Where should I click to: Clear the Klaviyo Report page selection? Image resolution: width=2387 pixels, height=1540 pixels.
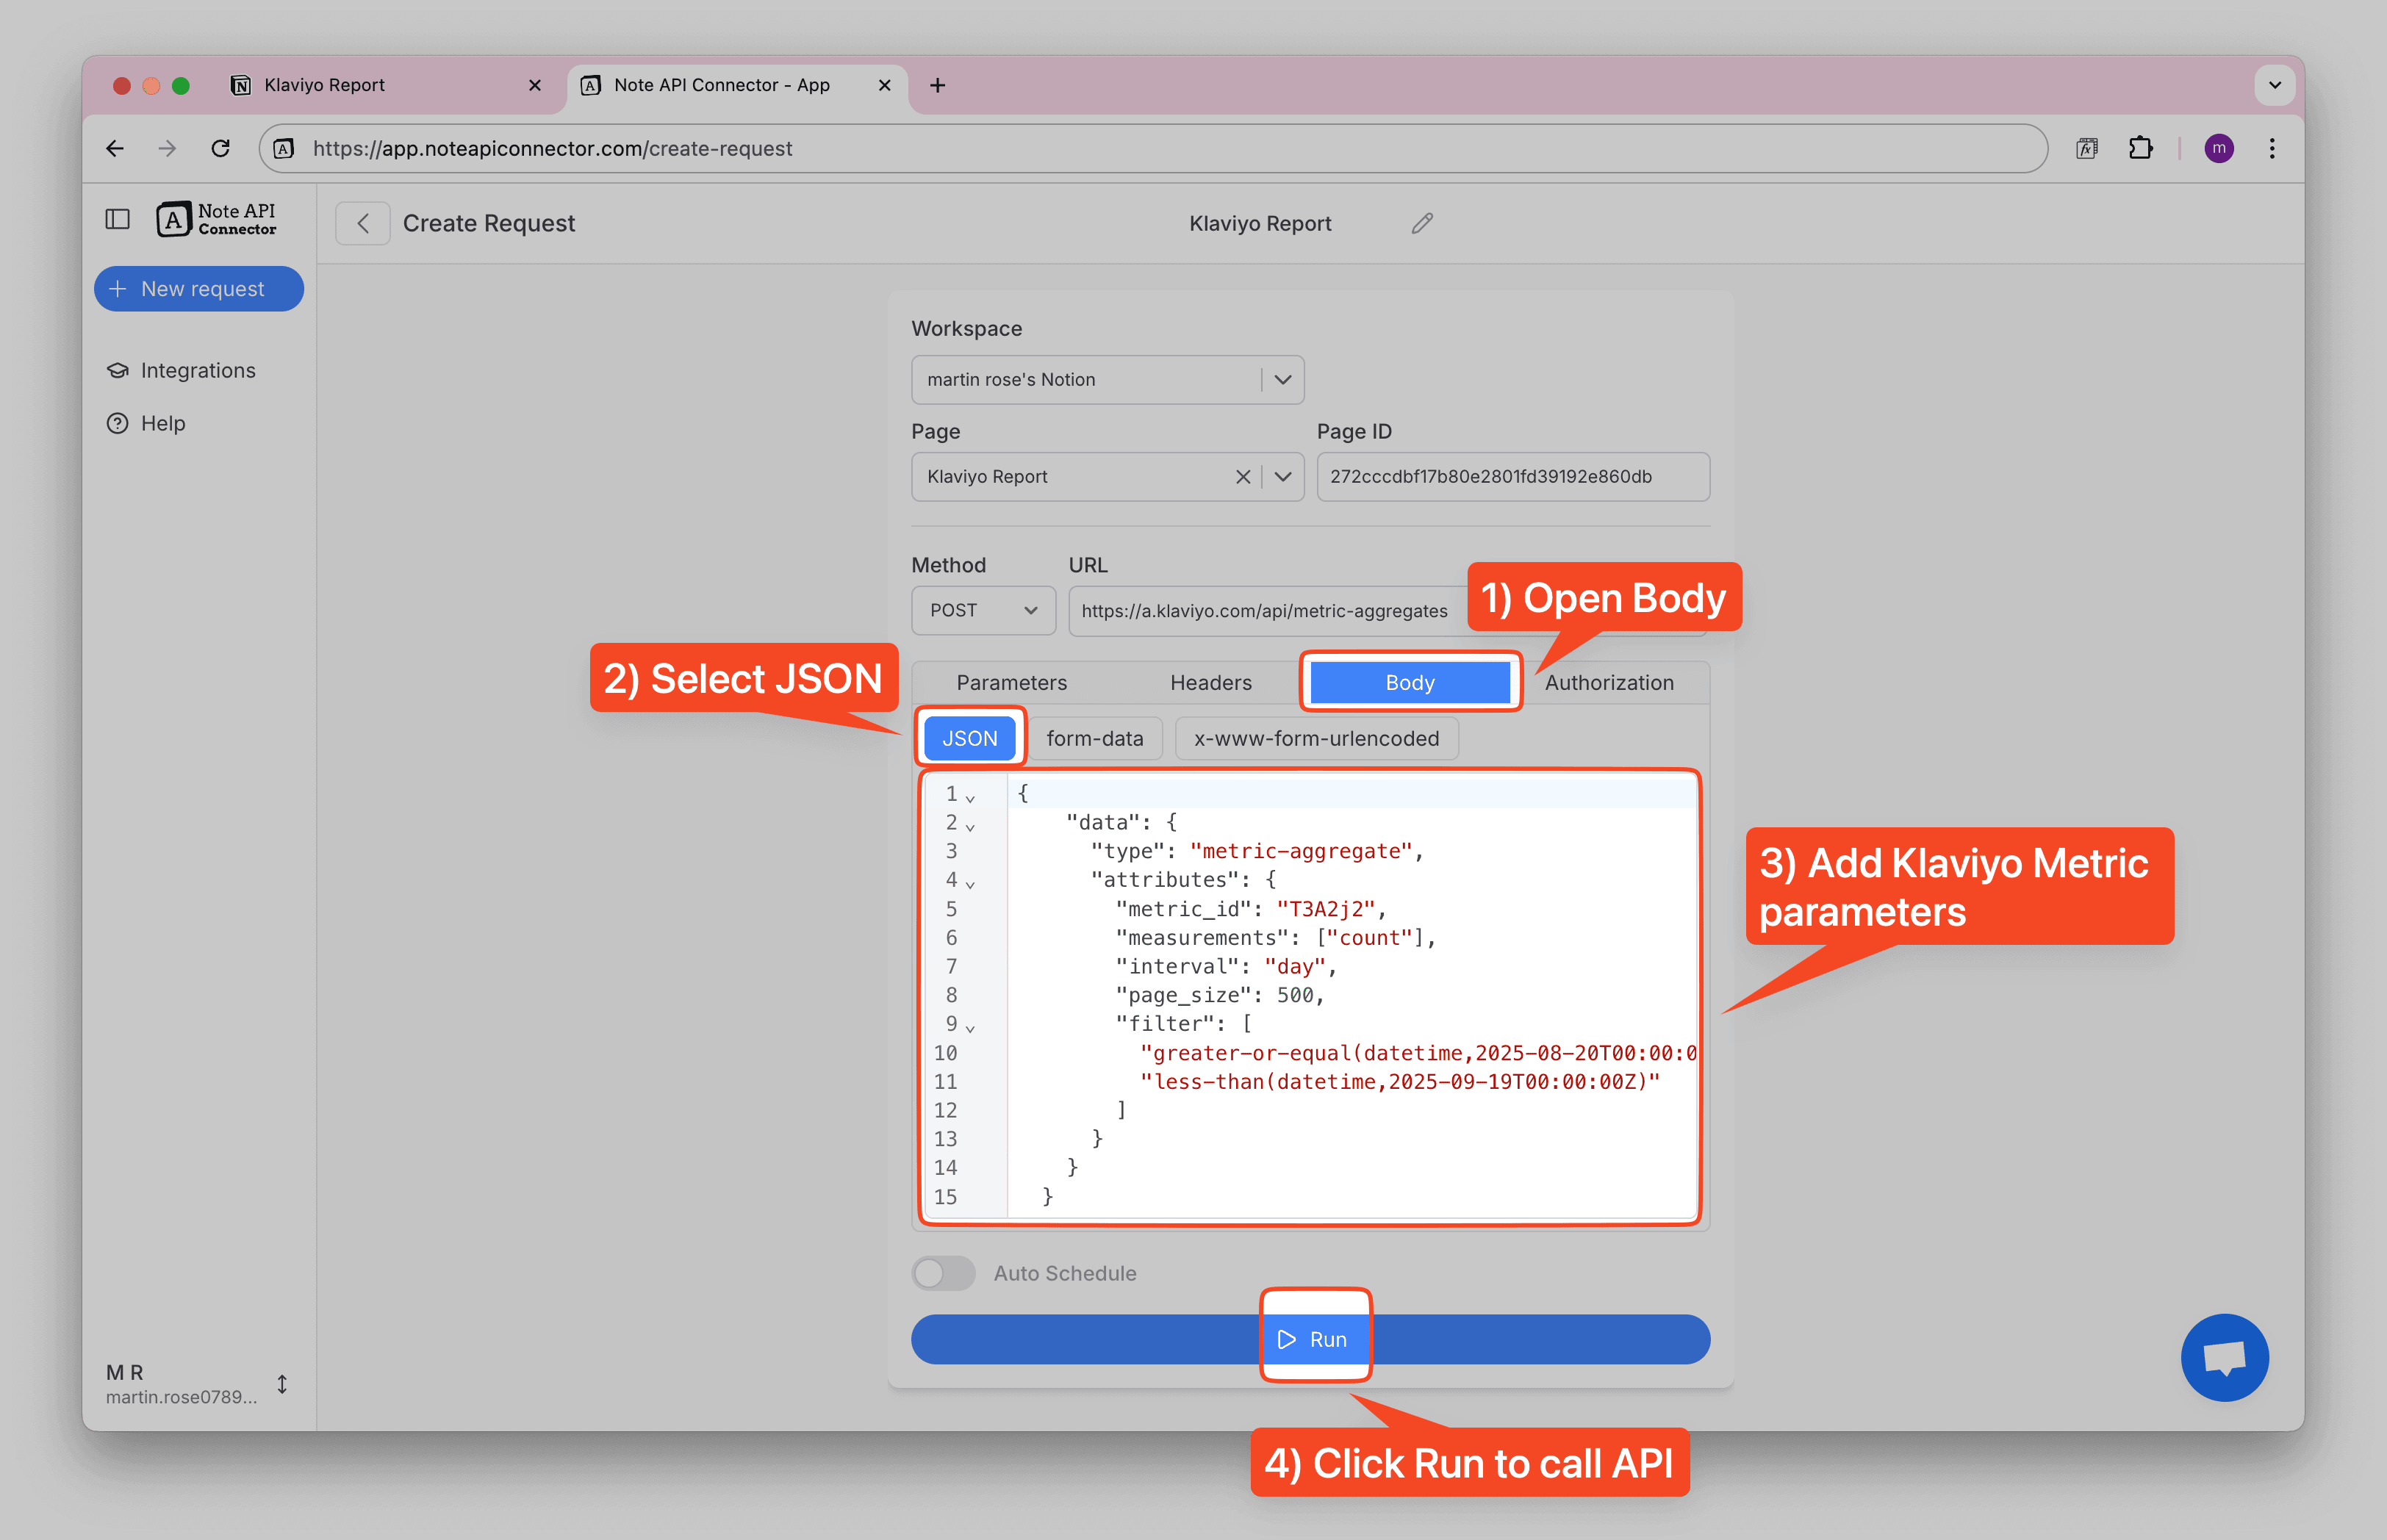(x=1242, y=477)
